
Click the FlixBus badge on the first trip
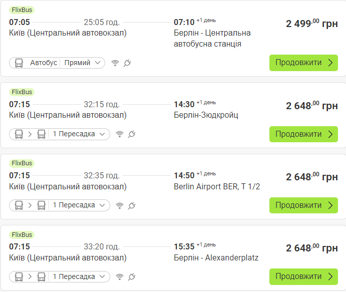pos(22,10)
